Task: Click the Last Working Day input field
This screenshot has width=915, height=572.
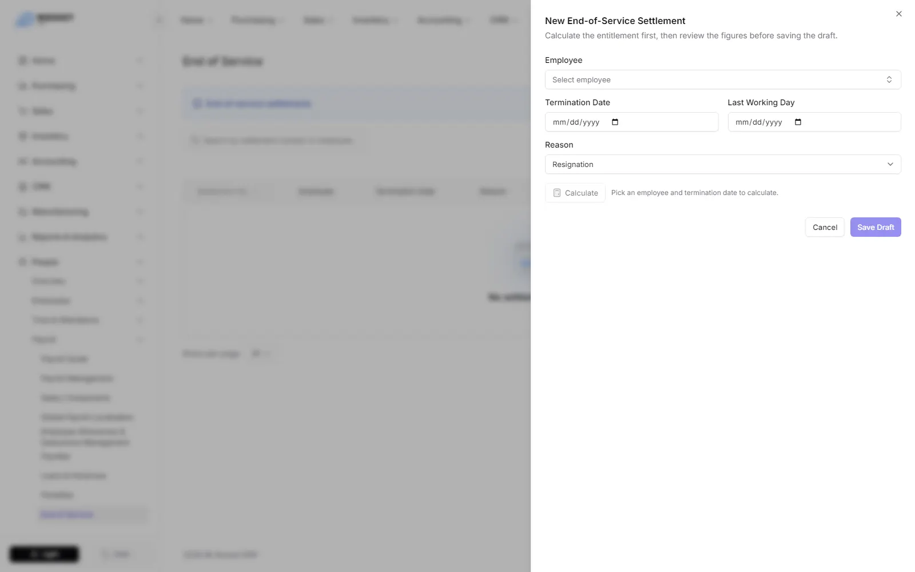Action: 814,122
